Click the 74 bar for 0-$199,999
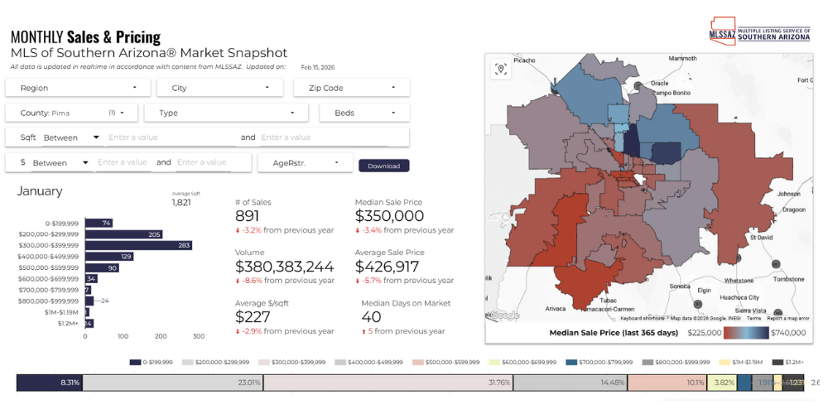This screenshot has width=828, height=414. coord(99,224)
